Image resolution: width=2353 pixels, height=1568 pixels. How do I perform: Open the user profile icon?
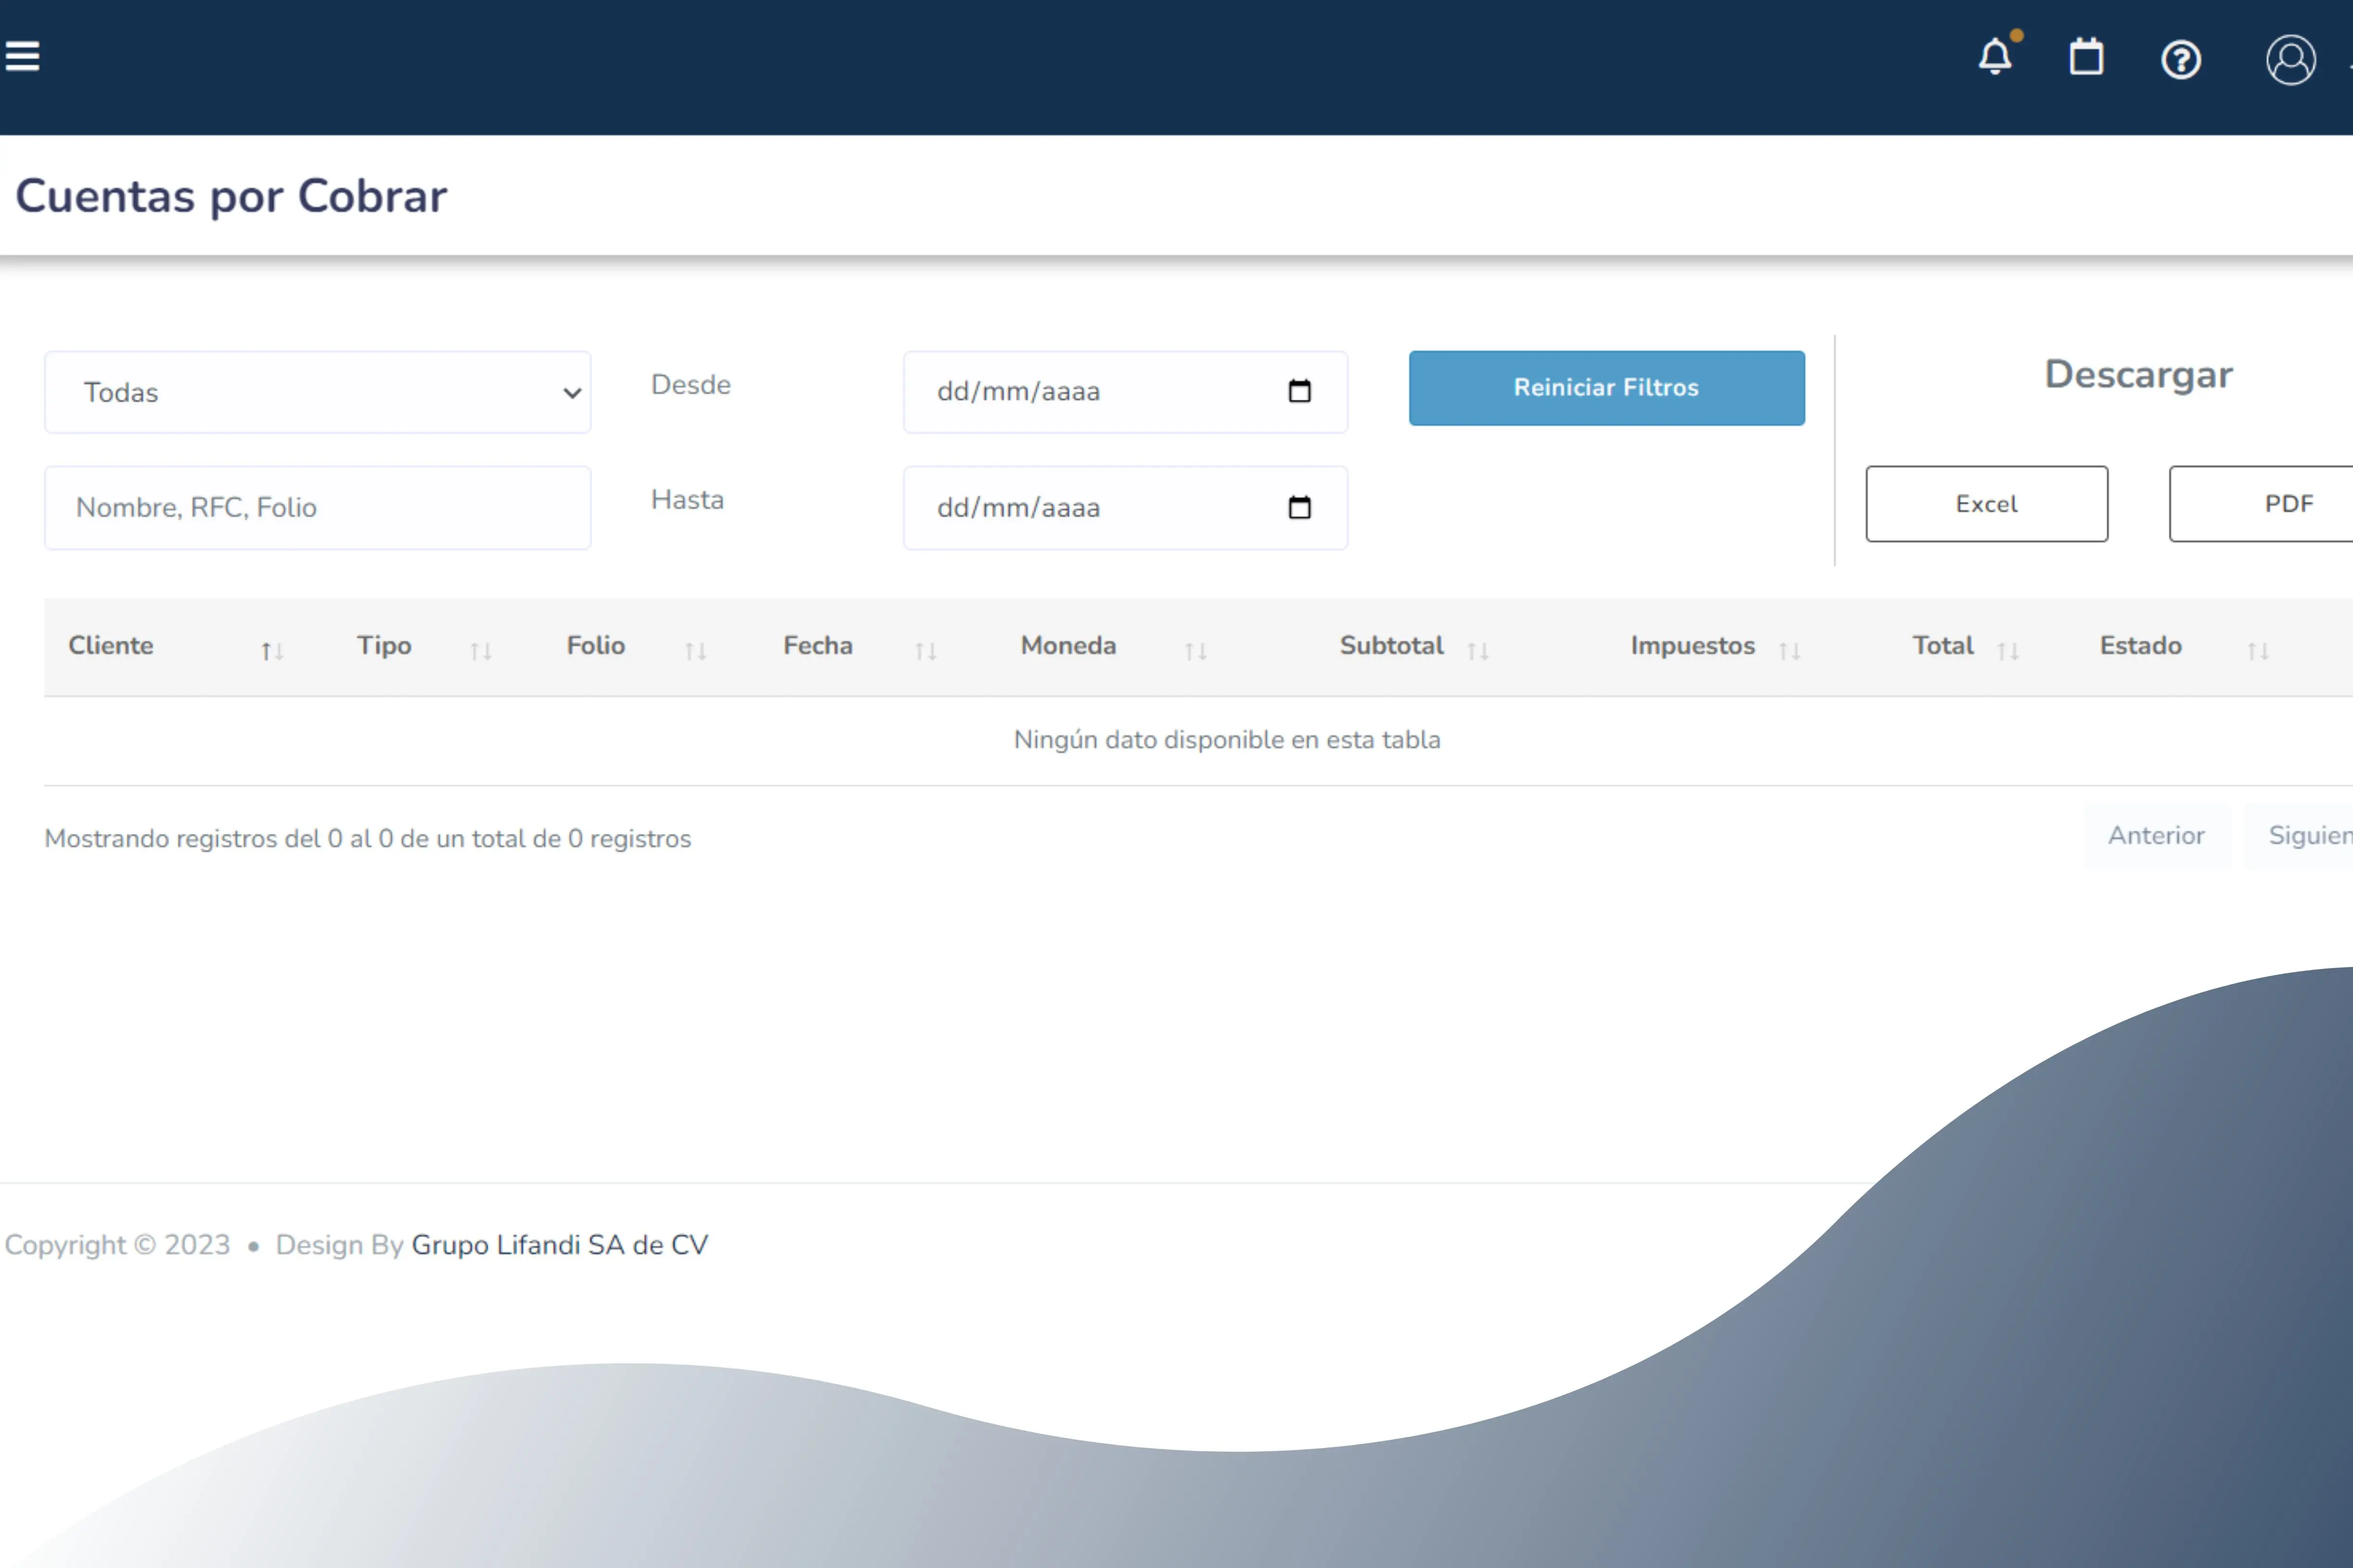pos(2290,60)
